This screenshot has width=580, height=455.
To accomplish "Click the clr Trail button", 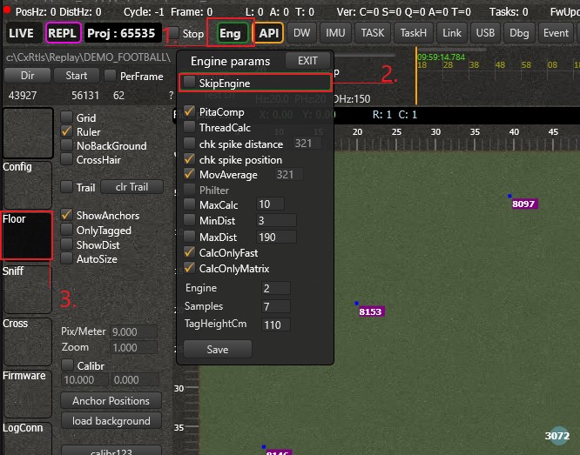I will tap(132, 187).
